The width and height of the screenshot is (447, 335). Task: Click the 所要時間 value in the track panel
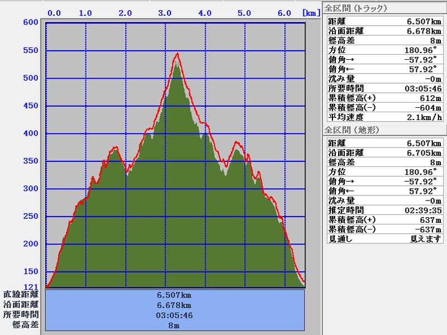point(423,88)
